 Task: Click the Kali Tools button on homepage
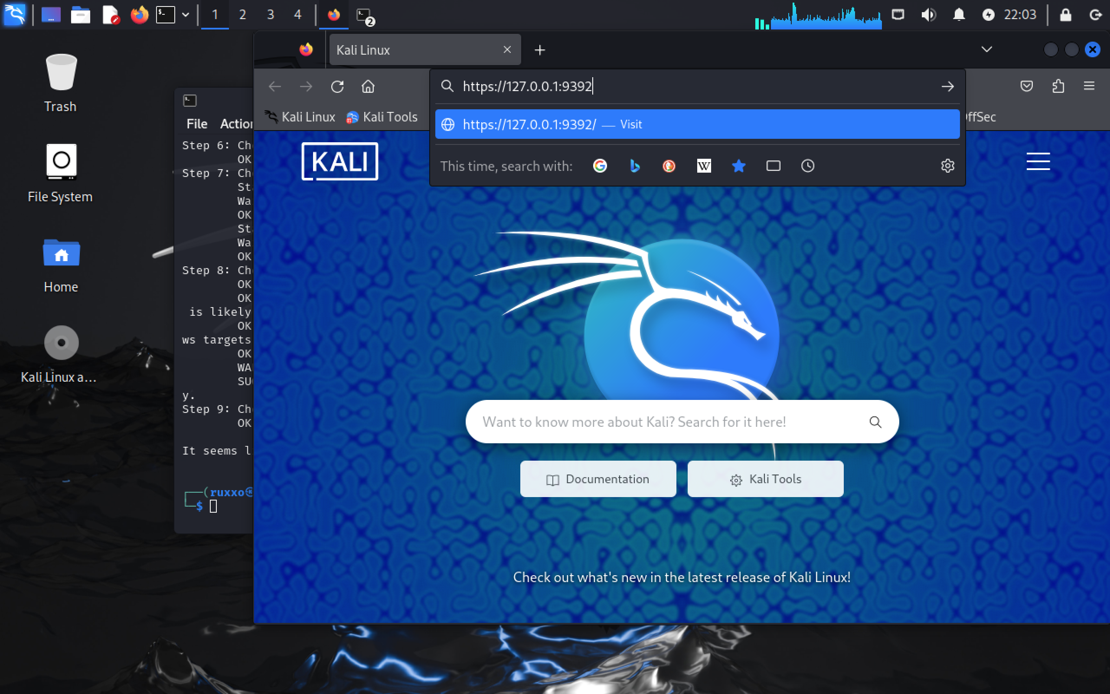[x=764, y=478]
